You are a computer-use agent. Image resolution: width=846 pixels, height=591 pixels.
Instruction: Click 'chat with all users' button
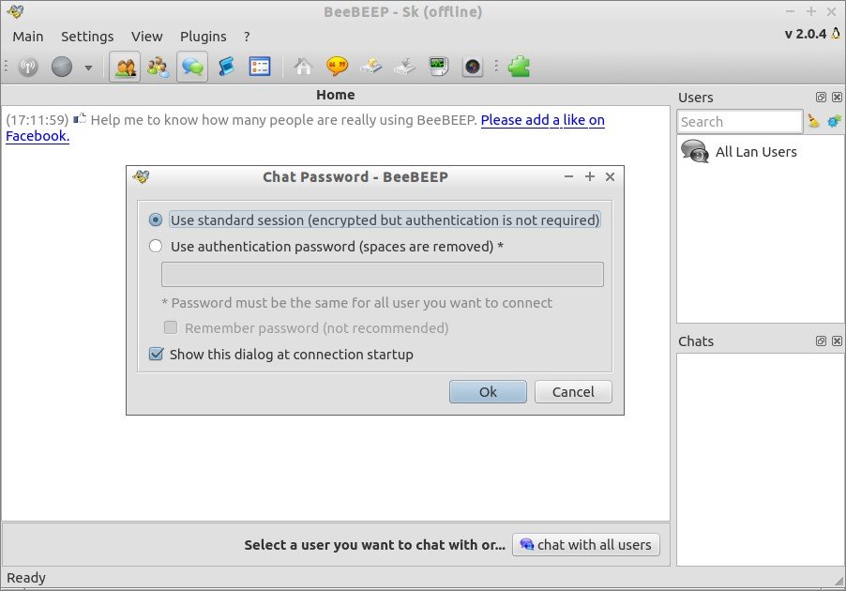click(x=586, y=545)
